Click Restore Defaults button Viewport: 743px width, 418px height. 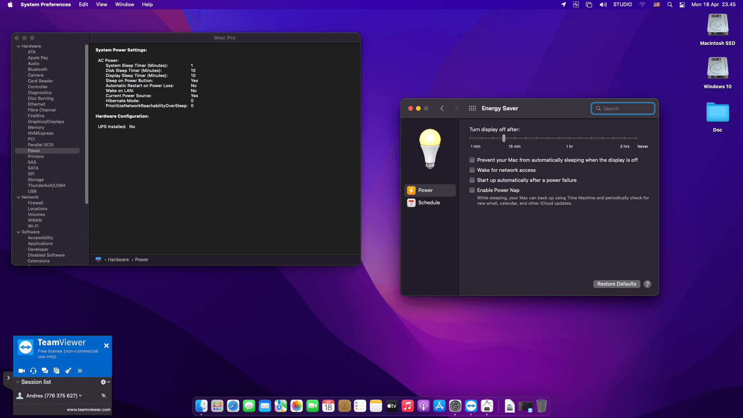point(616,284)
